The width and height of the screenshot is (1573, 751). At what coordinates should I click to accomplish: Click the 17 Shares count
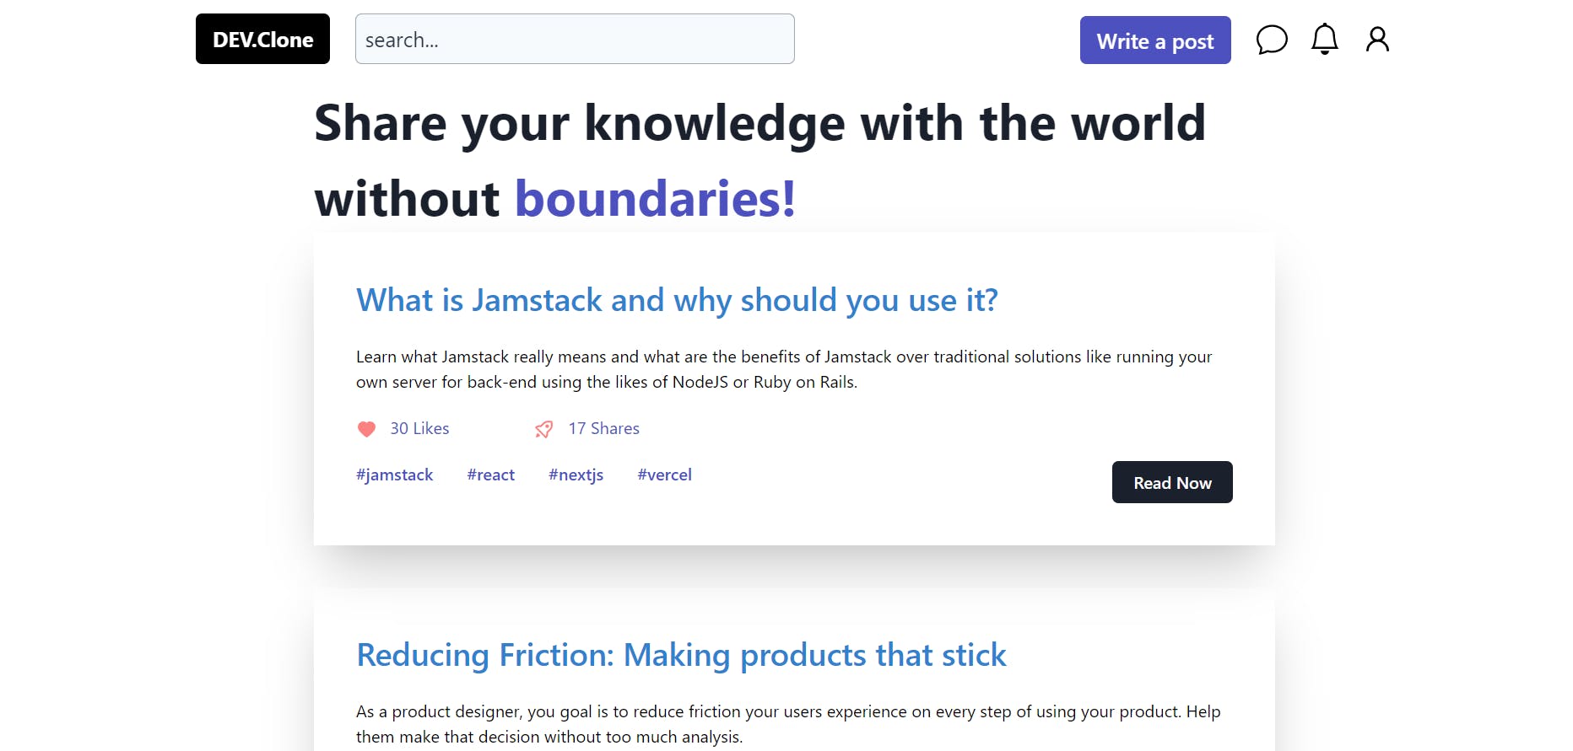coord(604,428)
